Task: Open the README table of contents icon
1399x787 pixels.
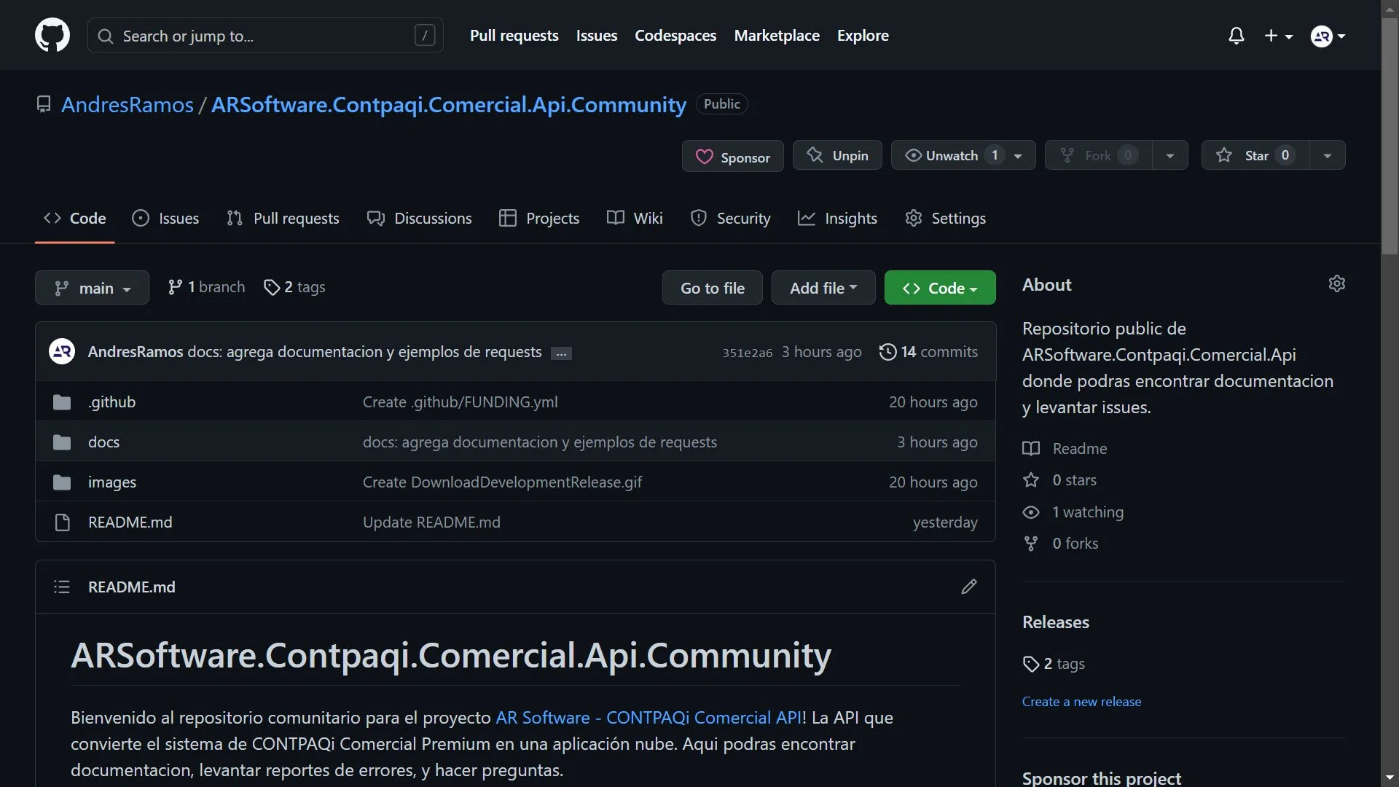Action: [x=62, y=587]
